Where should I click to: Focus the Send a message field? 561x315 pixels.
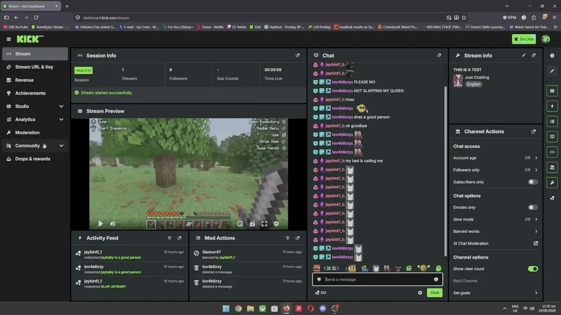tap(377, 280)
